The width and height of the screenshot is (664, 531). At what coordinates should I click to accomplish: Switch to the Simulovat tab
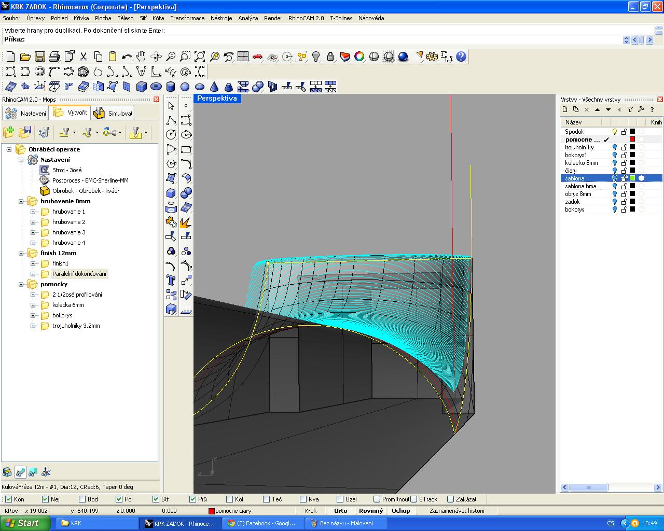114,113
